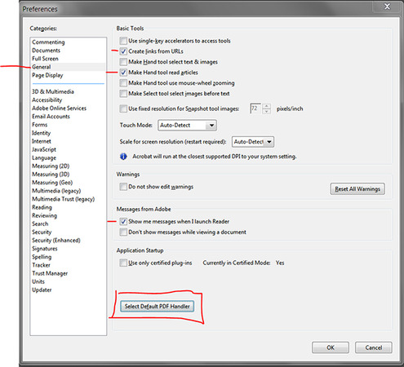The height and width of the screenshot is (367, 404).
Task: Go to the Trust Manager category
Action: (x=50, y=273)
